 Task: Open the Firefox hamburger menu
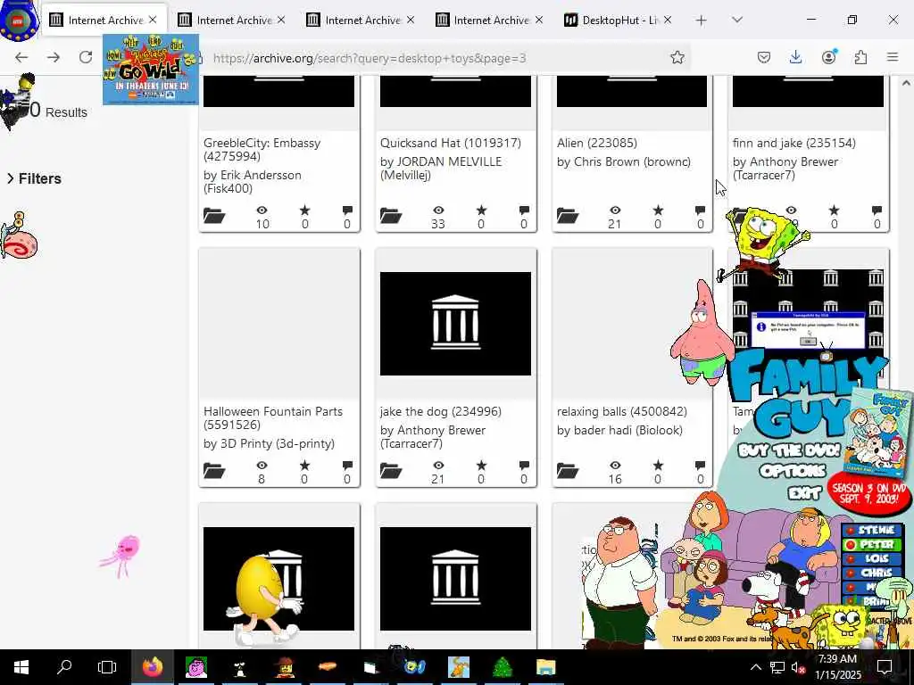(893, 57)
